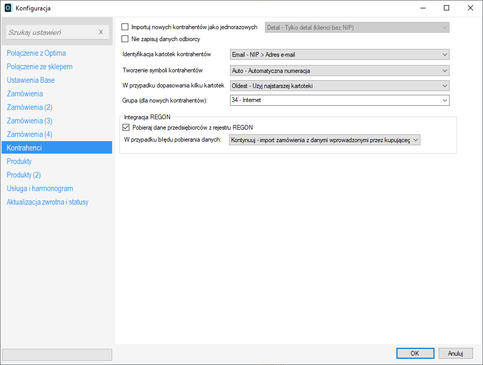Screen dimensions: 483x365
Task: Open 'Połączenie ze sklepem' settings
Action: pos(40,67)
